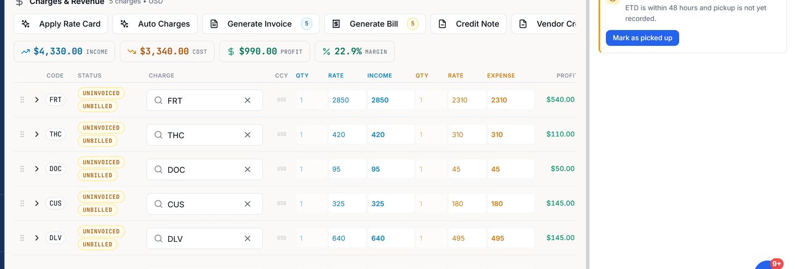Expand the DOC charge row
Viewport: 795px width, 269px height.
click(37, 169)
